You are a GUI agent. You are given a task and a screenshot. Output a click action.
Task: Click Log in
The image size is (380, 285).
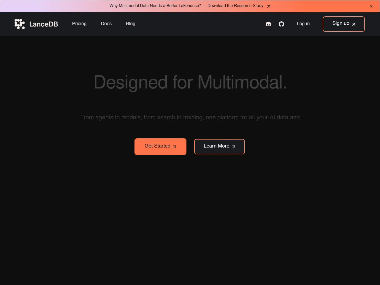click(303, 24)
